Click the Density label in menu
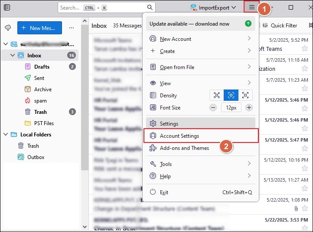 pyautogui.click(x=168, y=96)
